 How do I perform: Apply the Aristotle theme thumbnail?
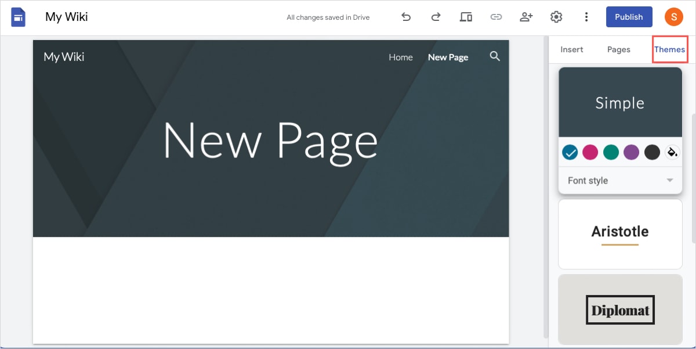(x=620, y=233)
